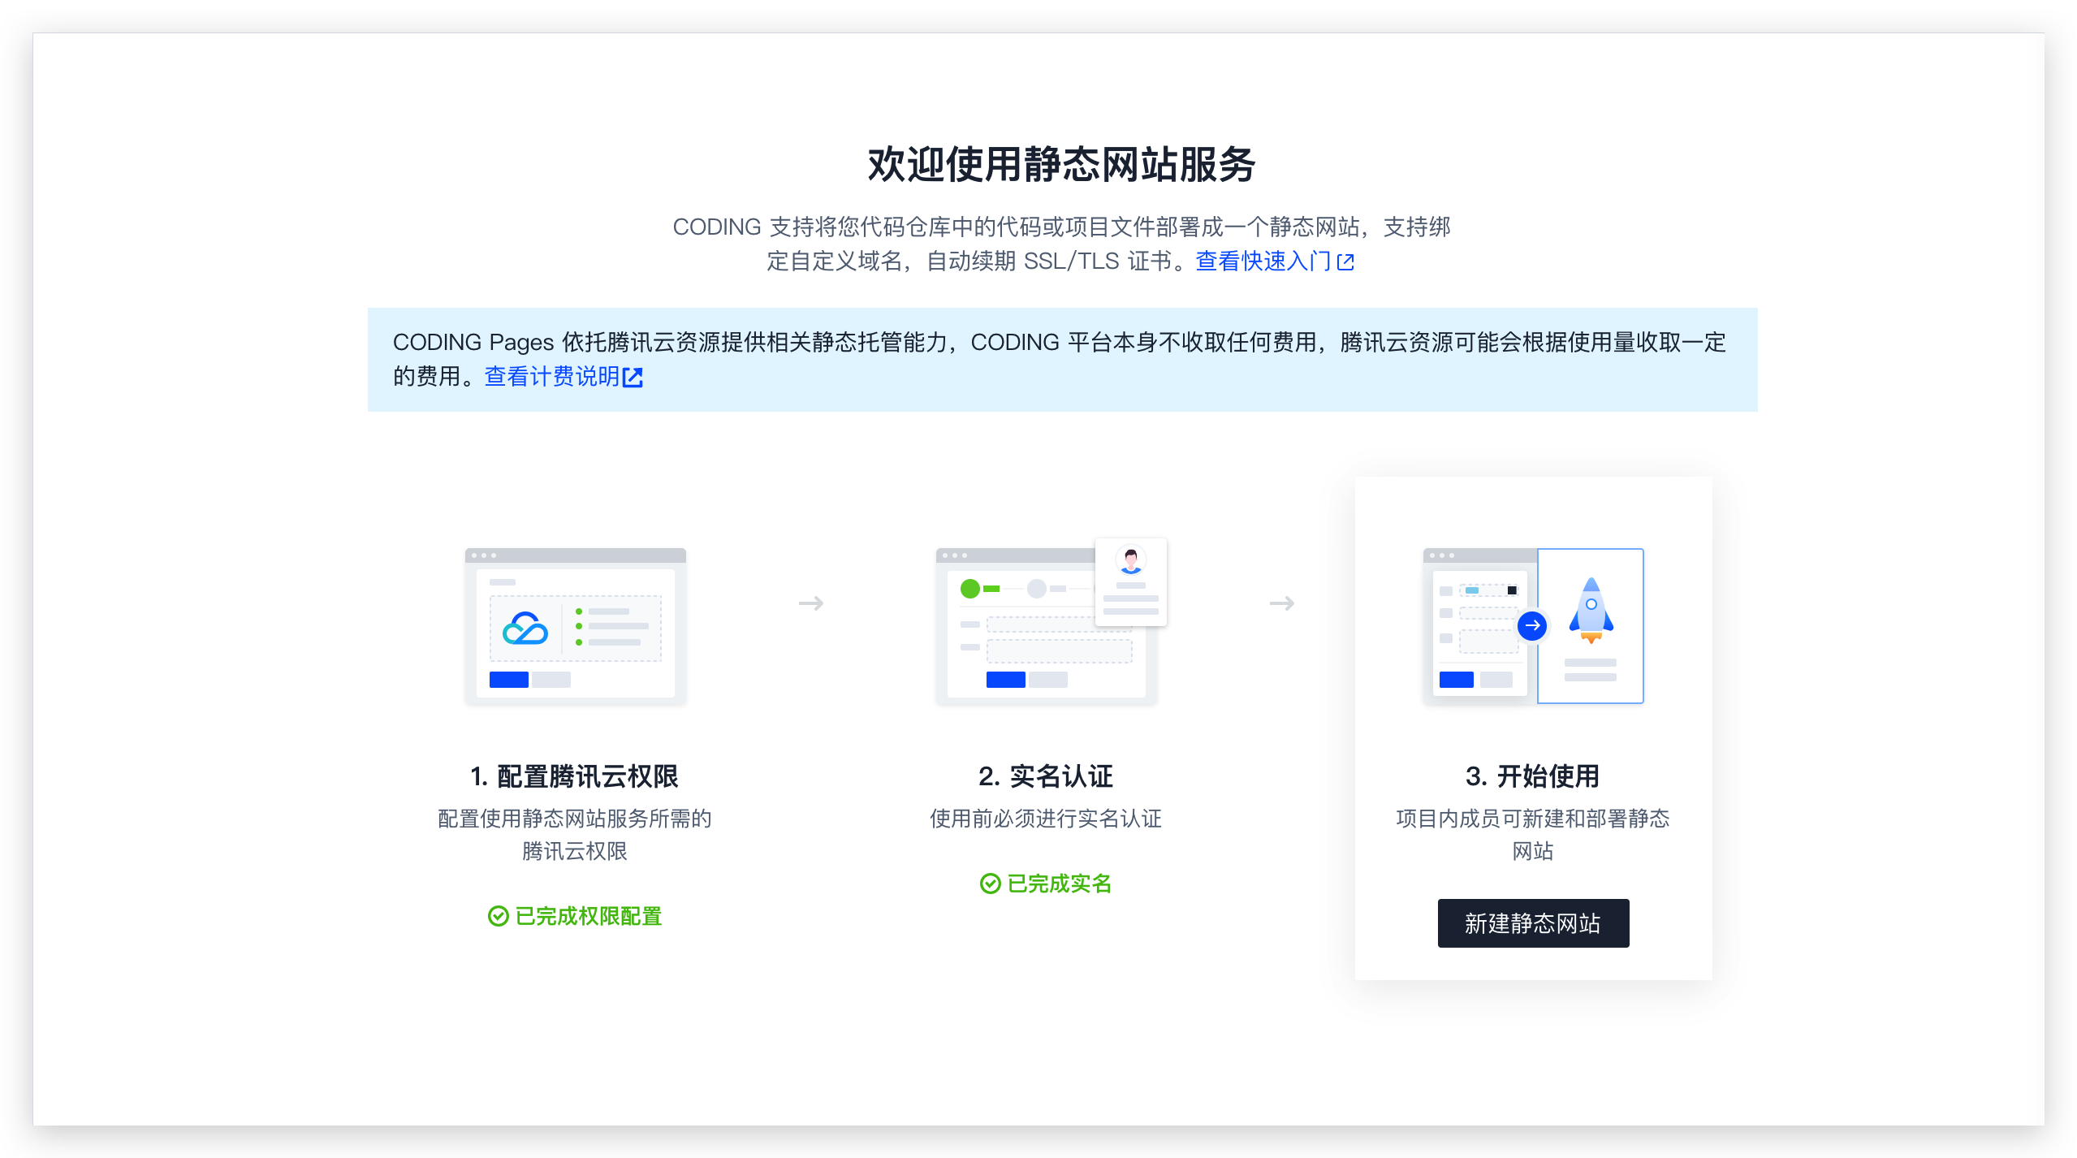Toggle the completed verification status 已完成实名
The height and width of the screenshot is (1158, 2077).
(x=1059, y=883)
